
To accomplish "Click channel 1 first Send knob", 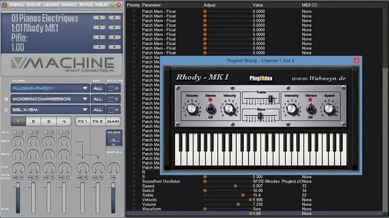I will point(18,141).
